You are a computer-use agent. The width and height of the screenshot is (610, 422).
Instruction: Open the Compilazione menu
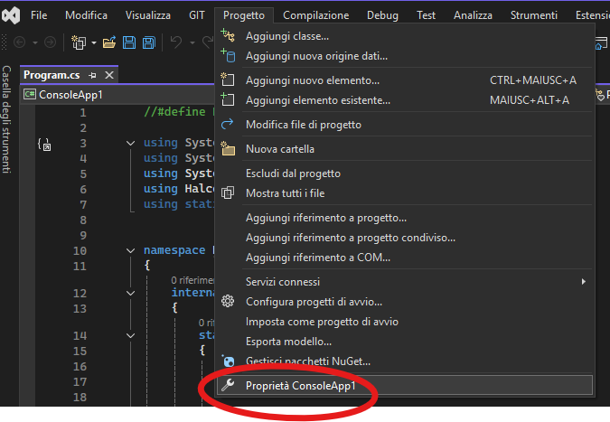point(315,15)
